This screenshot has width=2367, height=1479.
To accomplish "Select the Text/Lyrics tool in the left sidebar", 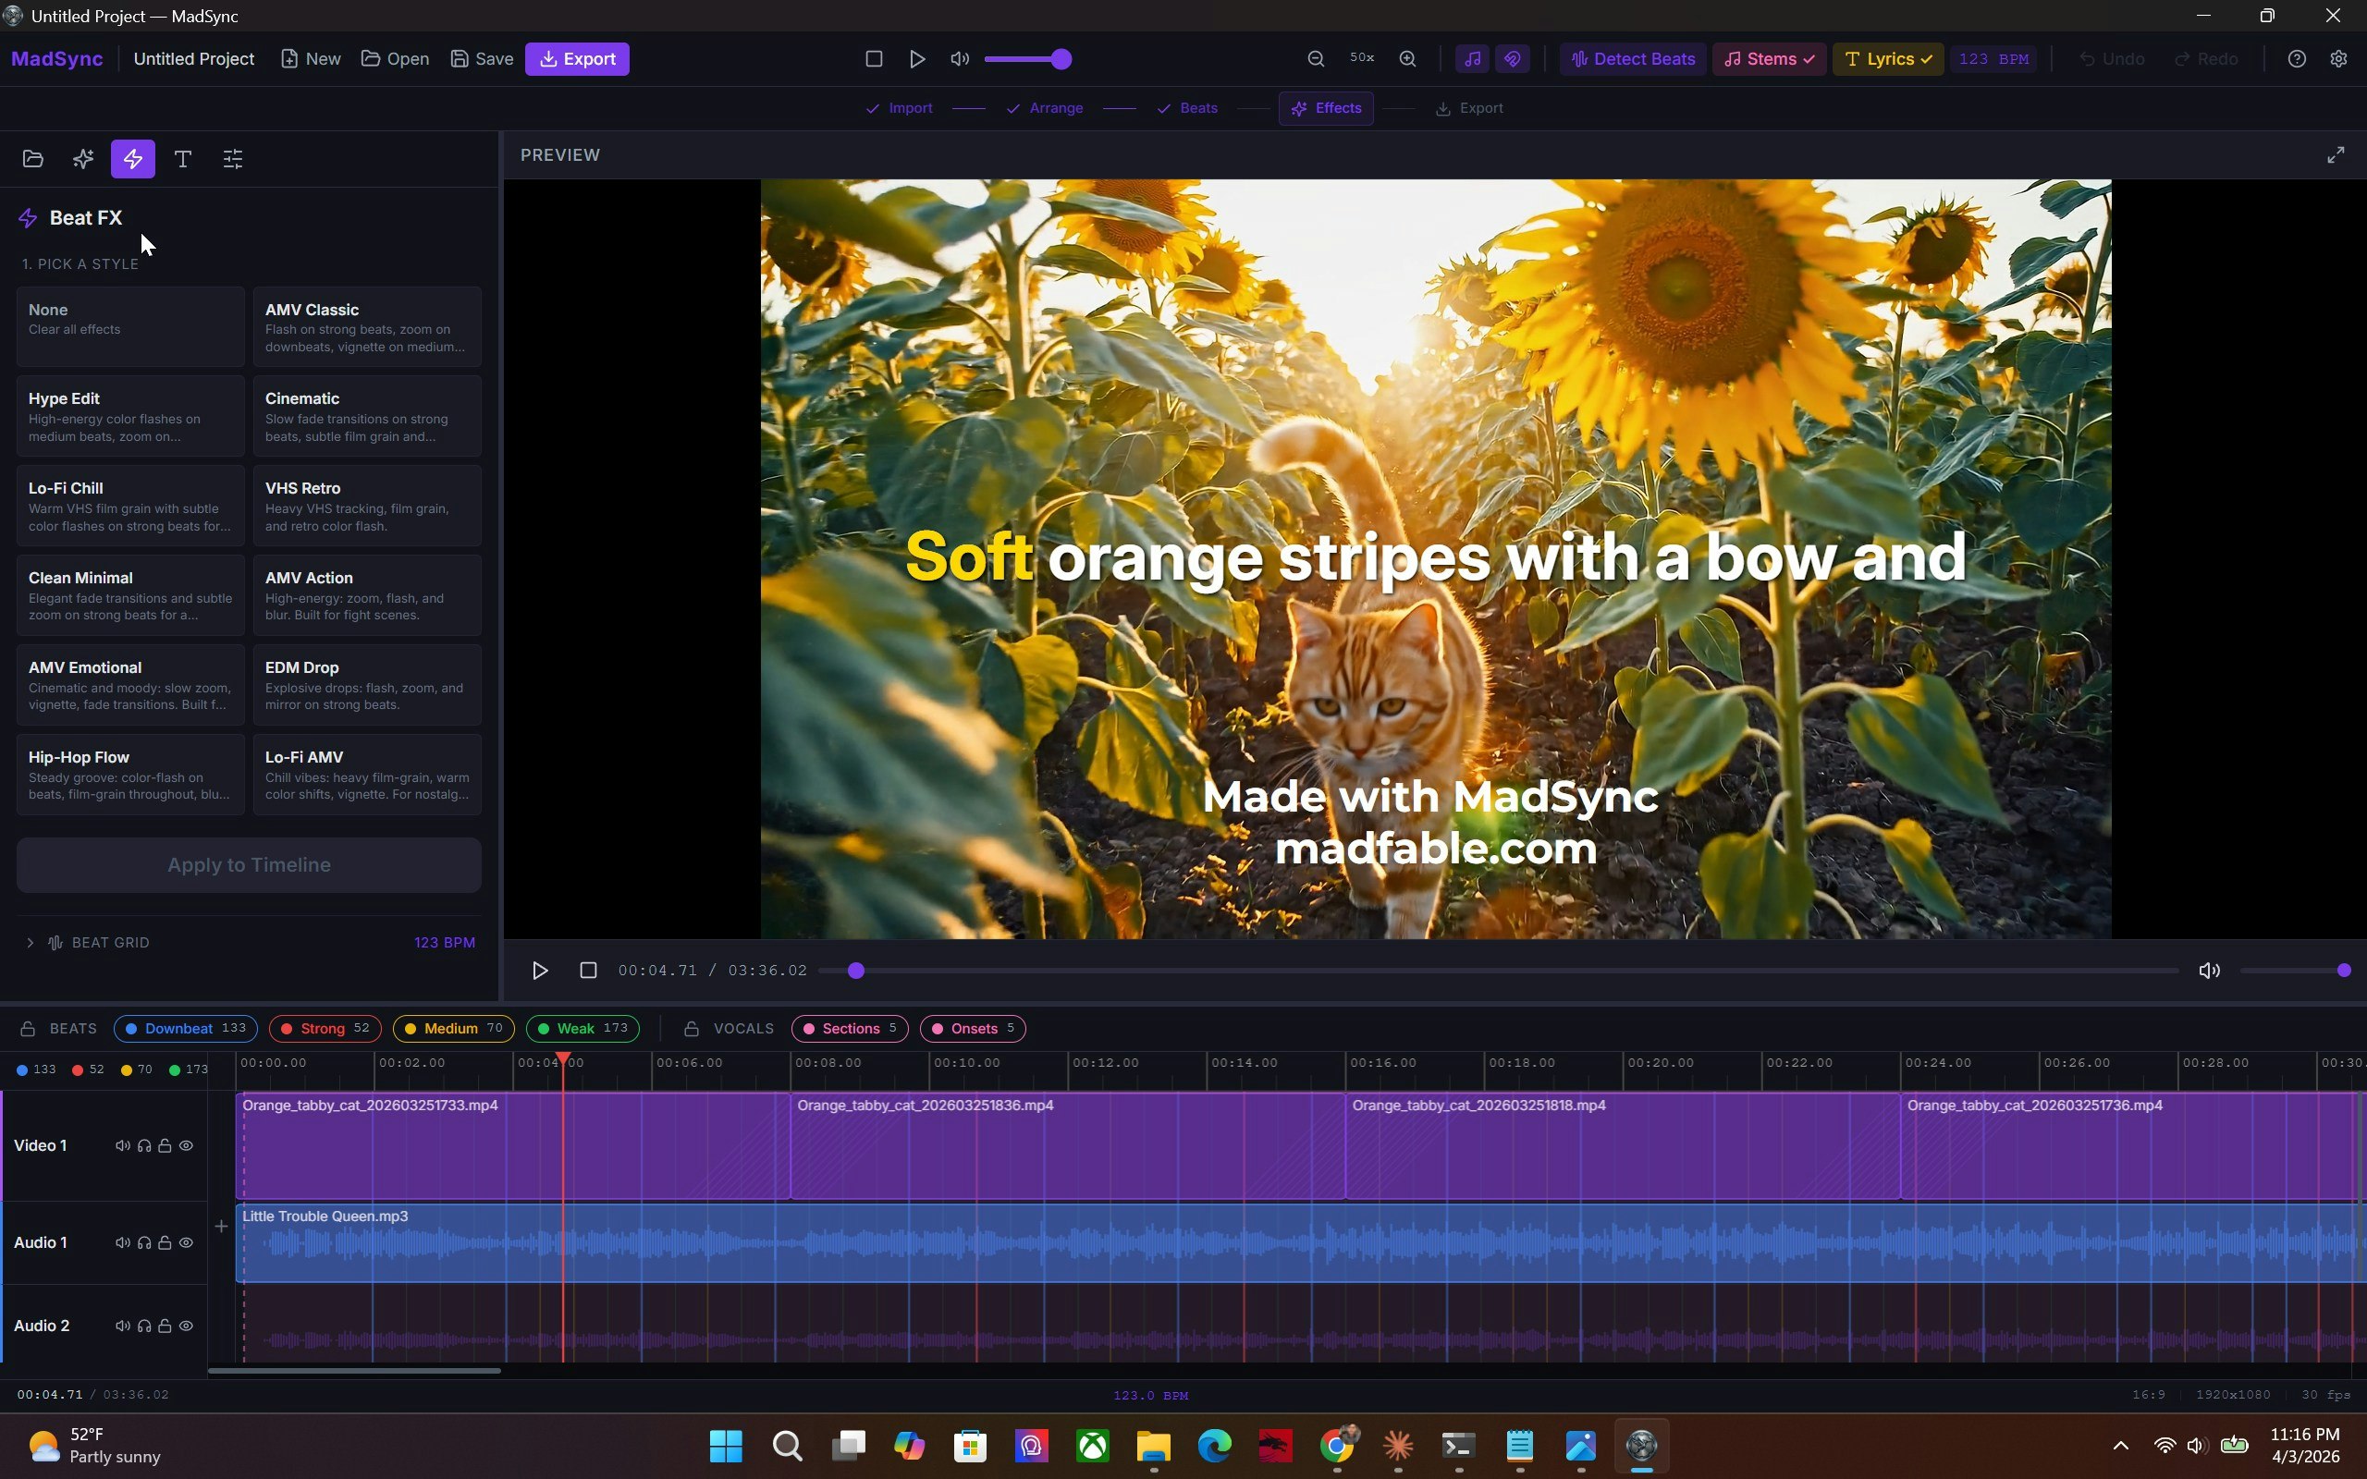I will coord(183,158).
